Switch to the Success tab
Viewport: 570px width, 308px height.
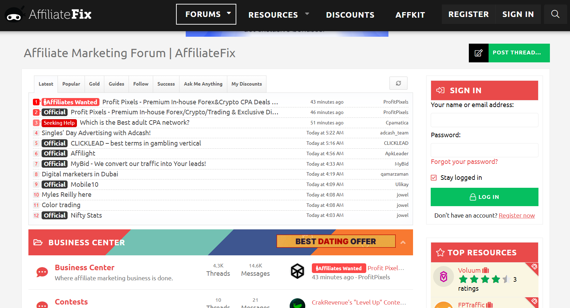166,84
